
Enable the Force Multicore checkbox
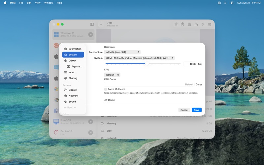(x=105, y=89)
